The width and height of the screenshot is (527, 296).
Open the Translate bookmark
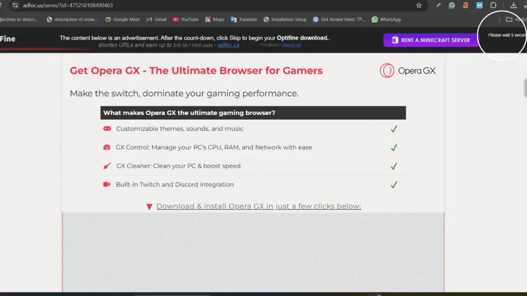[x=243, y=20]
